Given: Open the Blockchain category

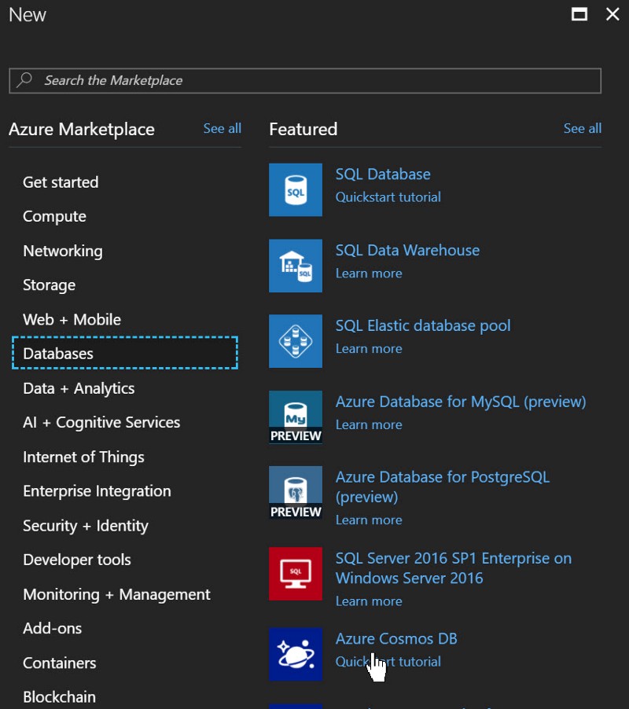Looking at the screenshot, I should pos(59,696).
